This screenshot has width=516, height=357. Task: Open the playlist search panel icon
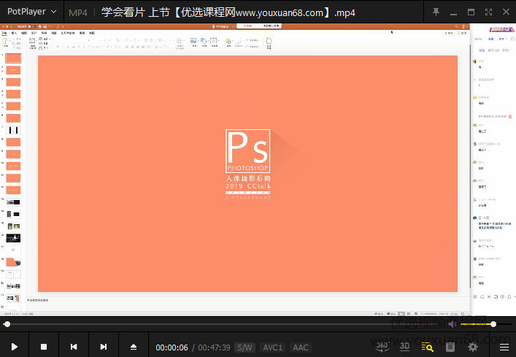coord(428,347)
